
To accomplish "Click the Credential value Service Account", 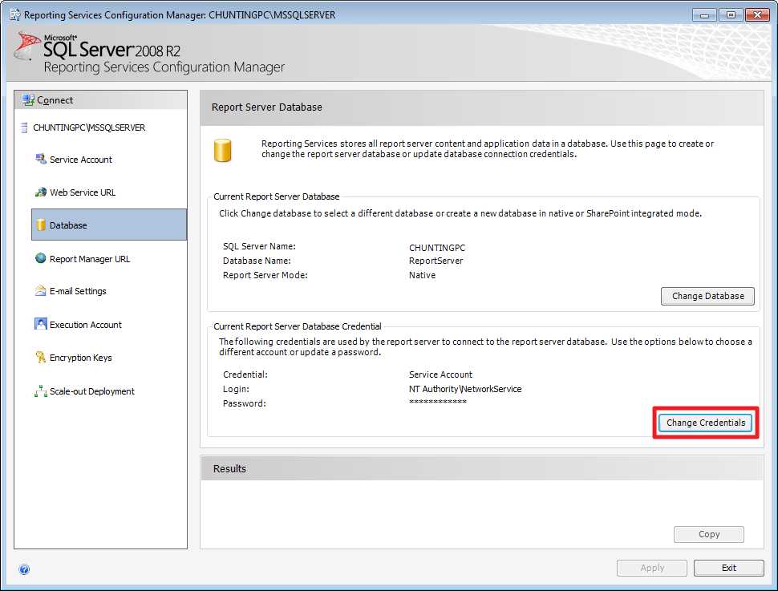I will point(440,374).
